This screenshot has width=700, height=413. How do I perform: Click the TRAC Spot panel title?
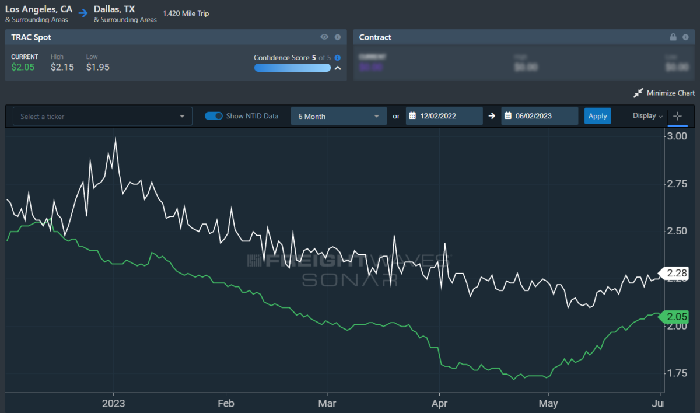[30, 37]
